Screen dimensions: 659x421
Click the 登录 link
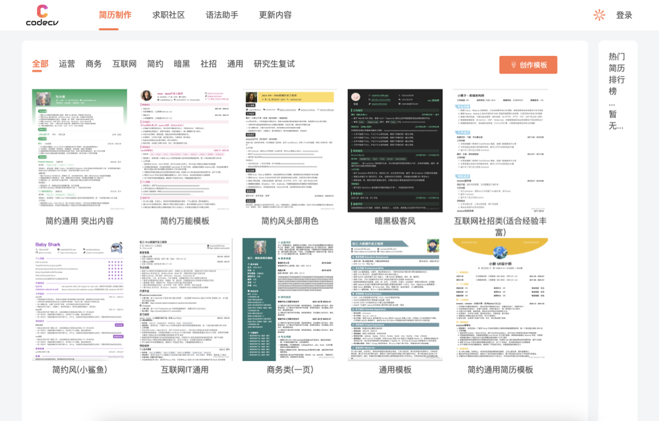pyautogui.click(x=624, y=15)
